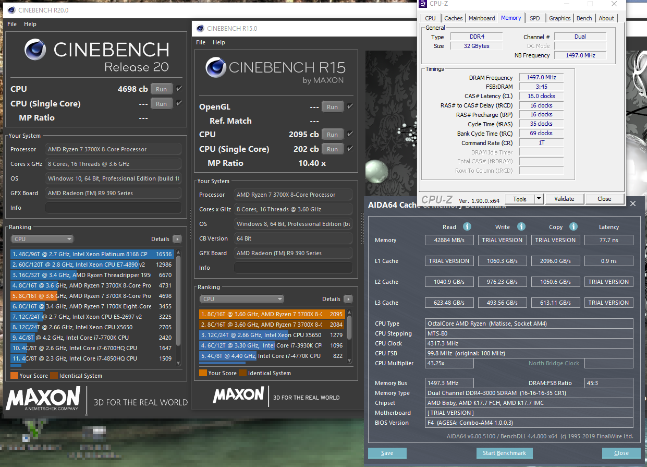Click the Memory Latency value 77.7 ns
The width and height of the screenshot is (647, 467).
(x=608, y=240)
